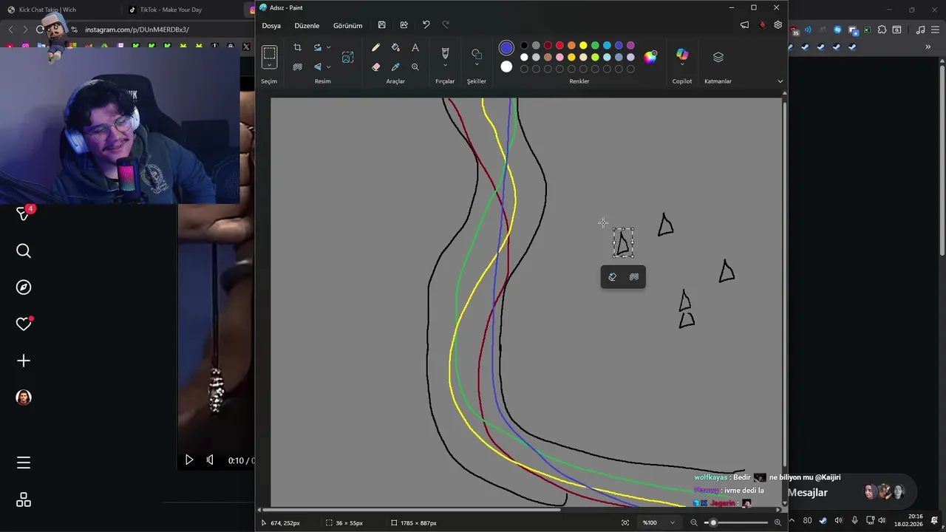Select primary color 1 blue circle
This screenshot has width=946, height=532.
506,48
